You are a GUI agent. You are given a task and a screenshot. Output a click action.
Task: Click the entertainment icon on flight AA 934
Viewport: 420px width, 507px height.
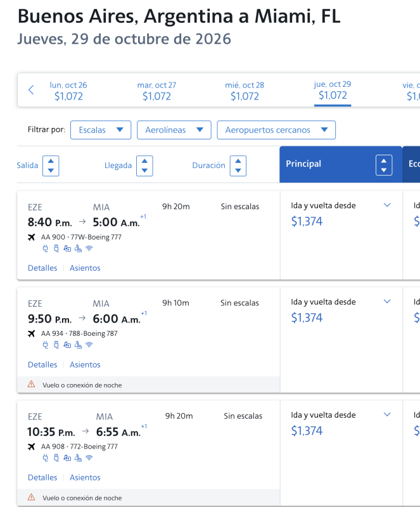click(x=67, y=345)
